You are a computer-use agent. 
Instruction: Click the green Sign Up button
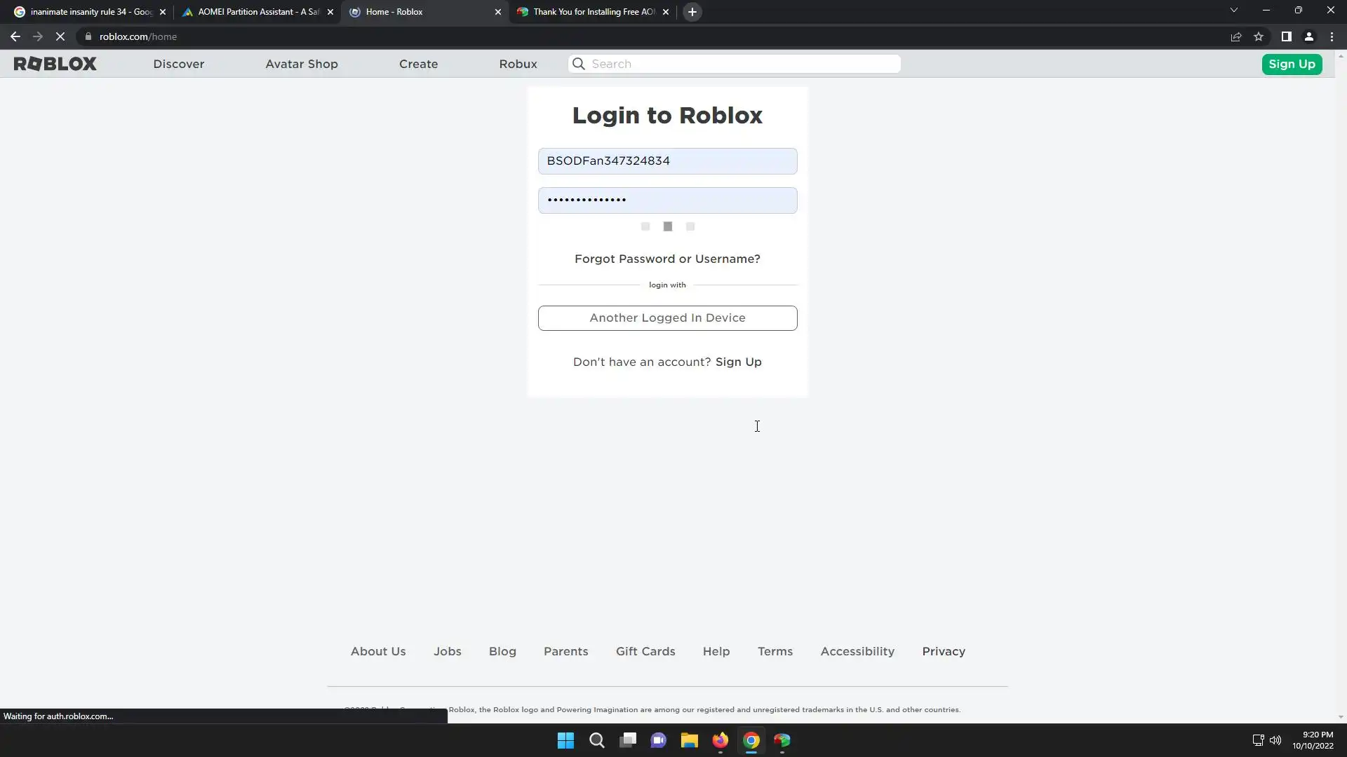[x=1292, y=64]
